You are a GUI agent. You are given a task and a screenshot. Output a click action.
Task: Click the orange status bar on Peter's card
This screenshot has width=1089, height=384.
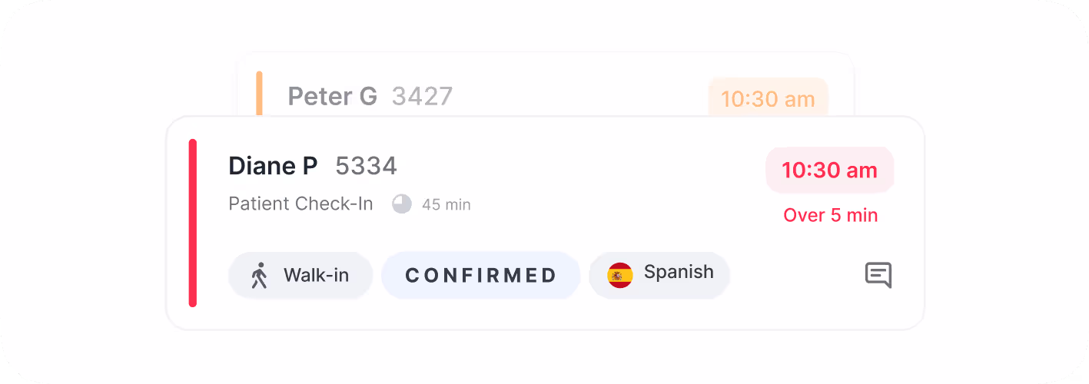[260, 94]
